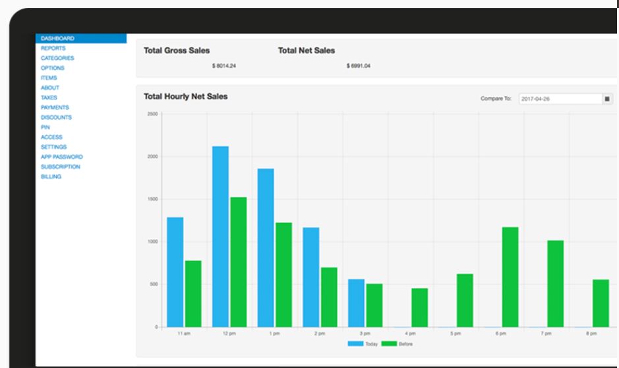
Task: Go to the Billing section
Action: [x=51, y=177]
